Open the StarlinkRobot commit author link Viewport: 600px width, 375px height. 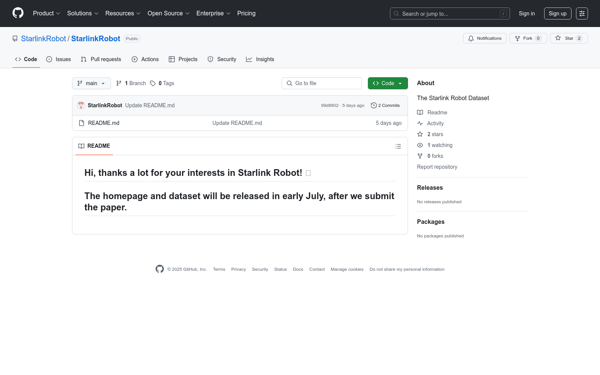[105, 105]
